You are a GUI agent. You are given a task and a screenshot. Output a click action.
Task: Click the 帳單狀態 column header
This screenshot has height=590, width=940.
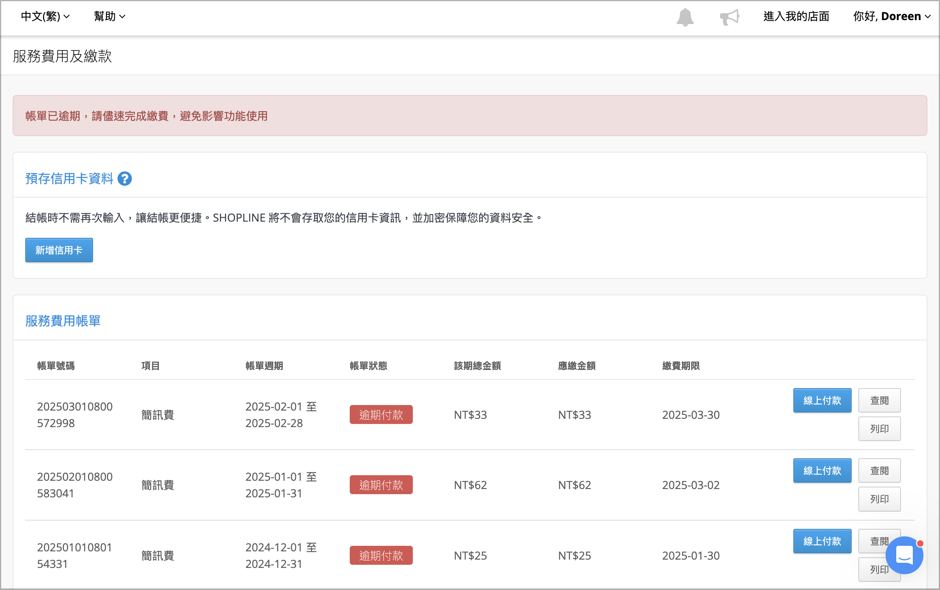click(368, 366)
